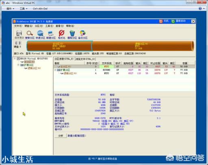Open Virtual PC 操作 dropdown menu
208x165 pixels.
coord(10,8)
